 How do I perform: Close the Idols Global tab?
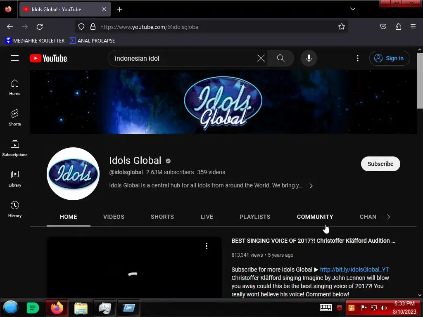click(104, 9)
